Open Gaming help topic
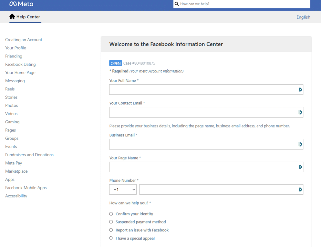 point(12,122)
